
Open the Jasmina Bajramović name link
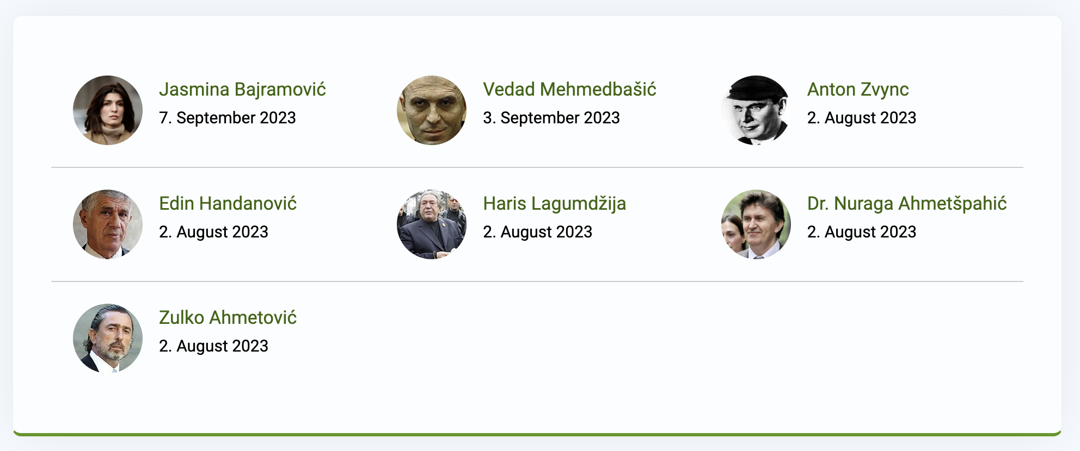point(242,89)
